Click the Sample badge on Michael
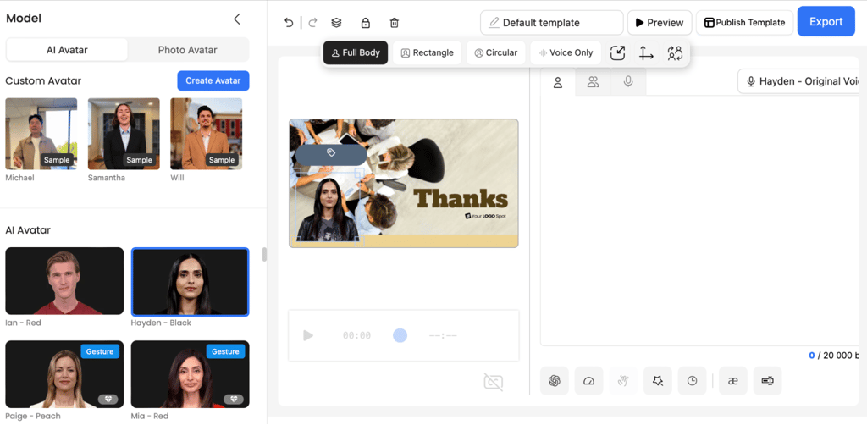Screen dimensions: 867x425 click(x=57, y=160)
